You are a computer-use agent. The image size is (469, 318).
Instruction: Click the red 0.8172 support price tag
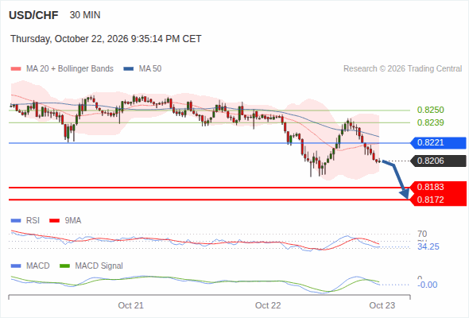tap(439, 200)
